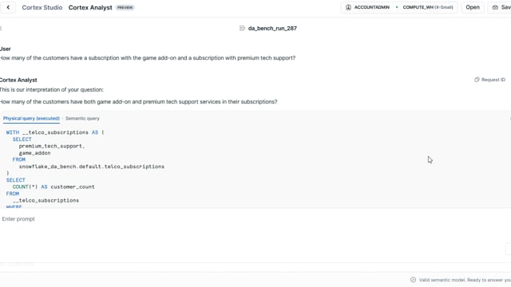Switch to Physical query (executed) tab
Viewport: 511px width, 287px height.
click(31, 119)
